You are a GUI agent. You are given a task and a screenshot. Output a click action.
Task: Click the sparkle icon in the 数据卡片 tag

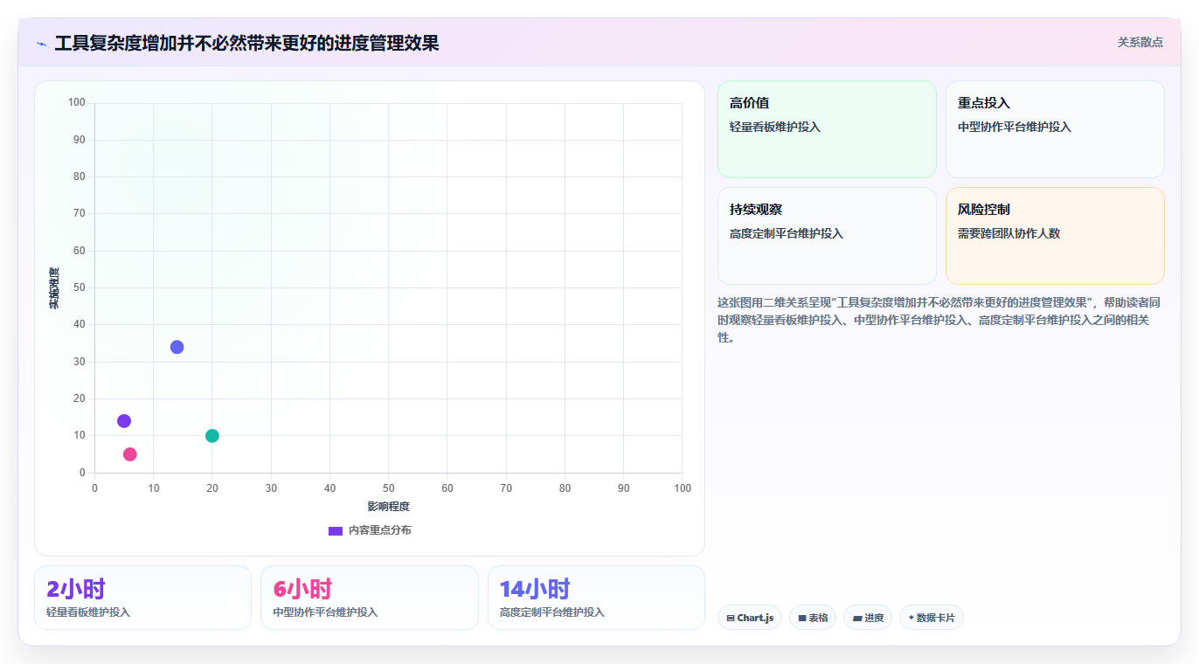tap(911, 618)
